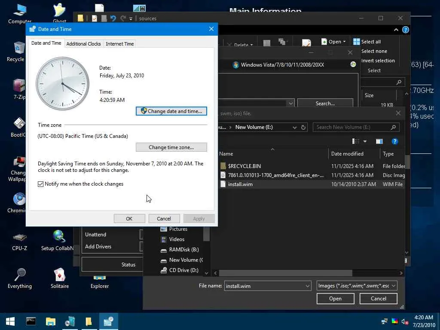Cancel the Date and Time dialog

[164, 219]
